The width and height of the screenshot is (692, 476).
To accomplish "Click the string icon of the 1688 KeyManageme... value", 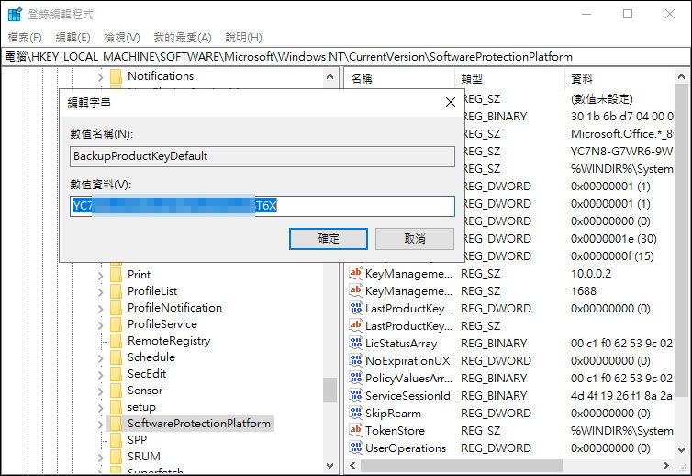I will click(x=356, y=290).
